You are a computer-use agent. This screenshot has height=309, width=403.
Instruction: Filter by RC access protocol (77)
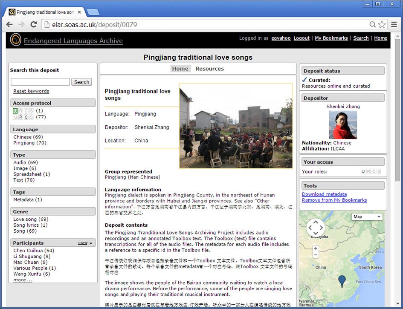click(x=29, y=117)
